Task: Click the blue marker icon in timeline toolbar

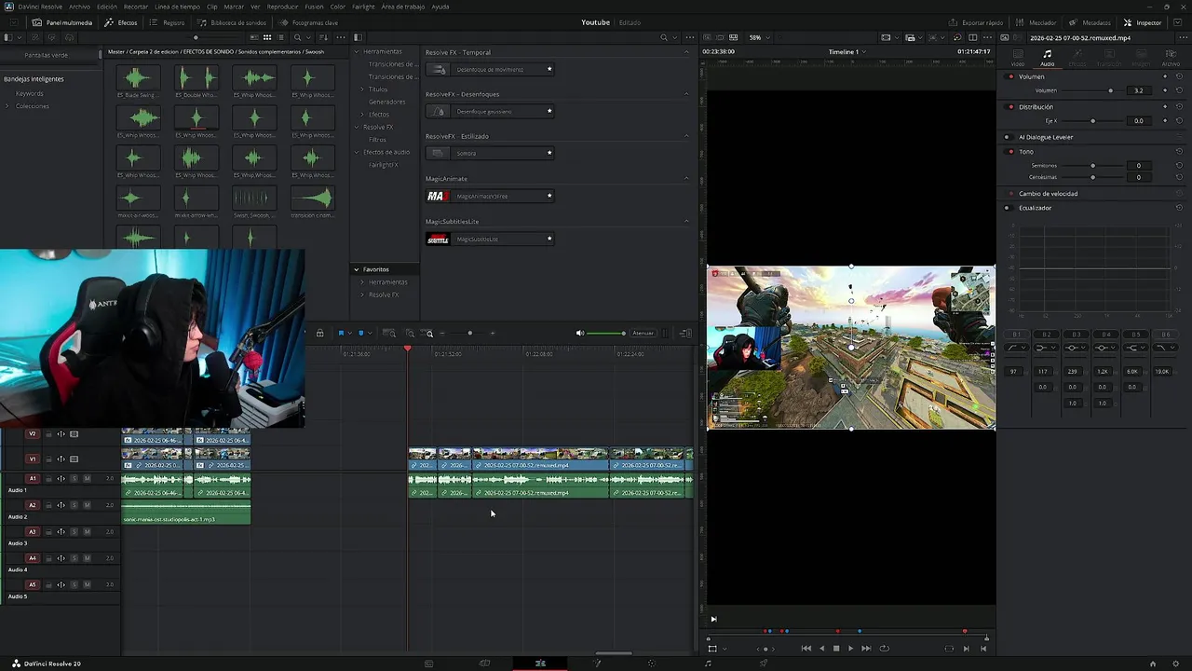Action: point(360,333)
